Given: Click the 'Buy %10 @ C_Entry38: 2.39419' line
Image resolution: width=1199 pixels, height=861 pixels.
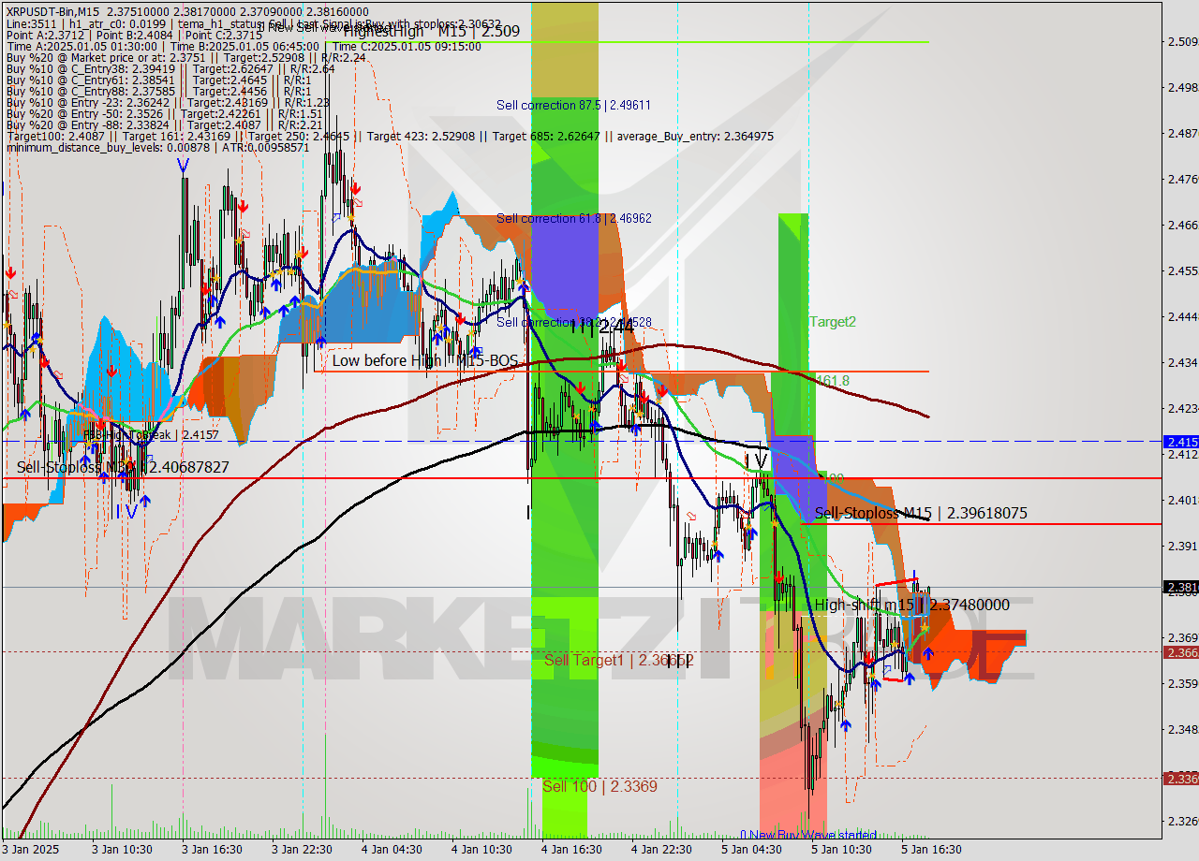Looking at the screenshot, I should click(170, 68).
